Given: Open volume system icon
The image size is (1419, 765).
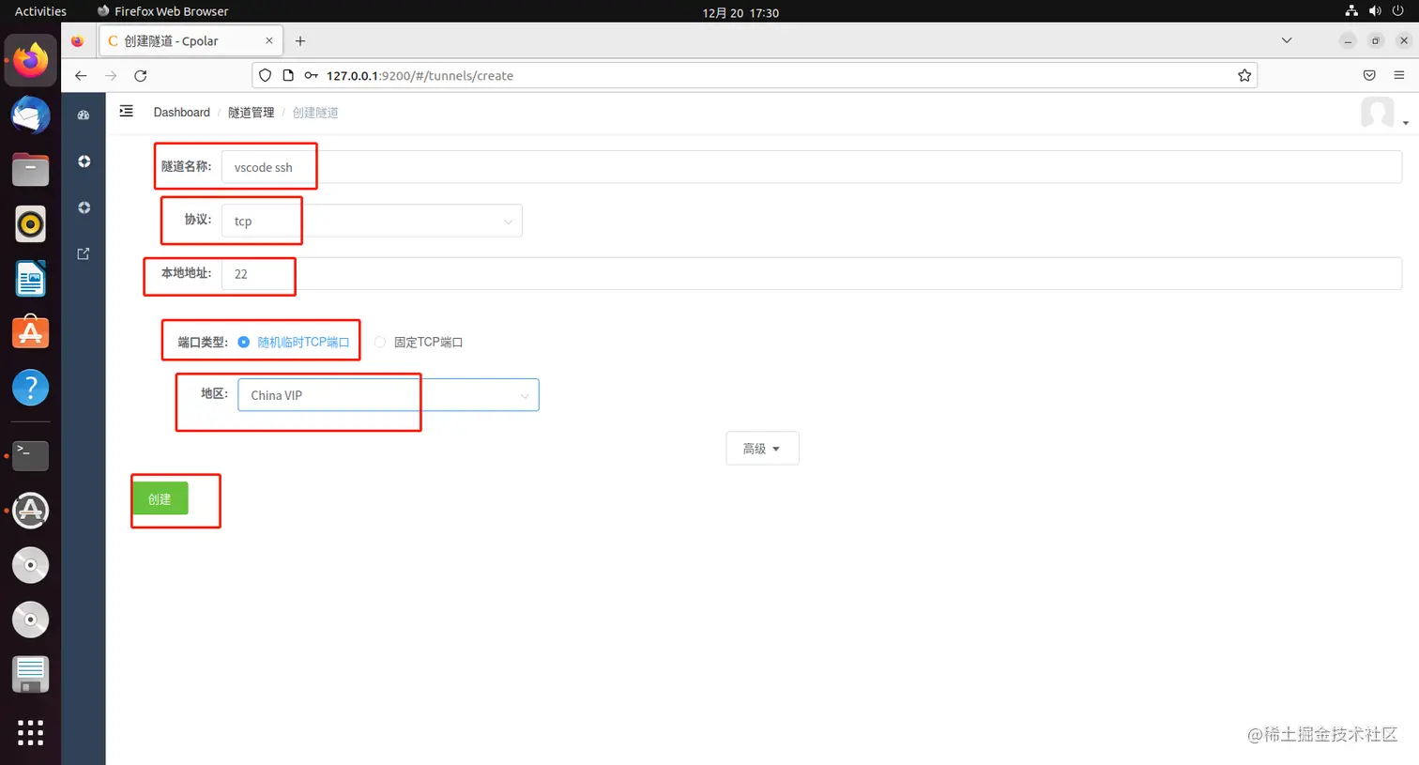Looking at the screenshot, I should click(x=1375, y=11).
